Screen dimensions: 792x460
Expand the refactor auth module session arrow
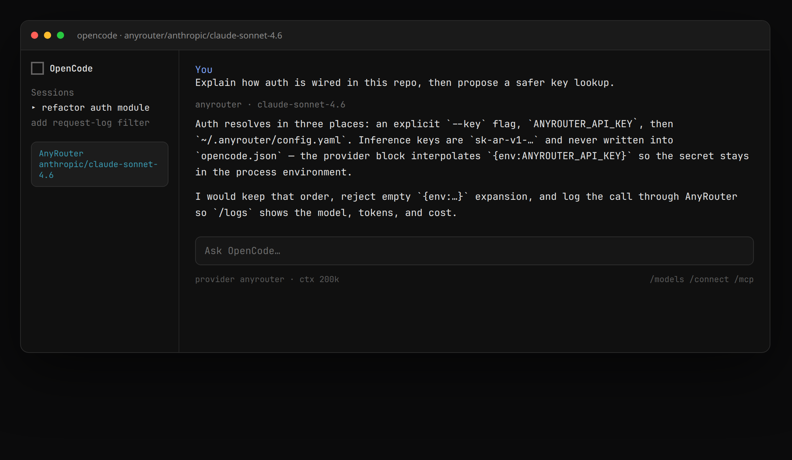coord(33,107)
